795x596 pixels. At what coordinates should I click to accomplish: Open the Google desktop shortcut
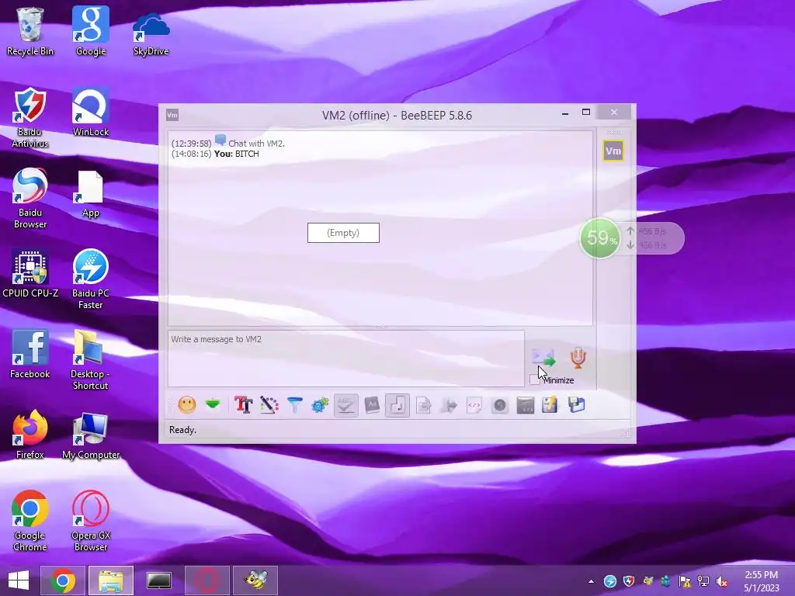tap(91, 31)
